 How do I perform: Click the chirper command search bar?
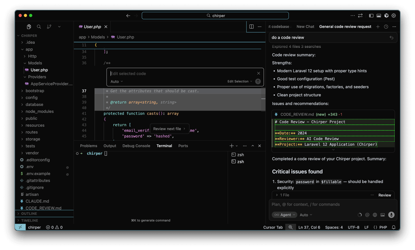tap(215, 16)
